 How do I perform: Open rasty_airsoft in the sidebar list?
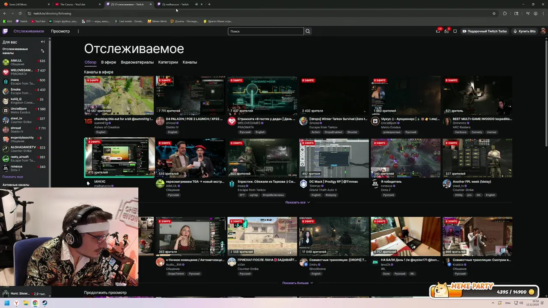click(x=25, y=159)
